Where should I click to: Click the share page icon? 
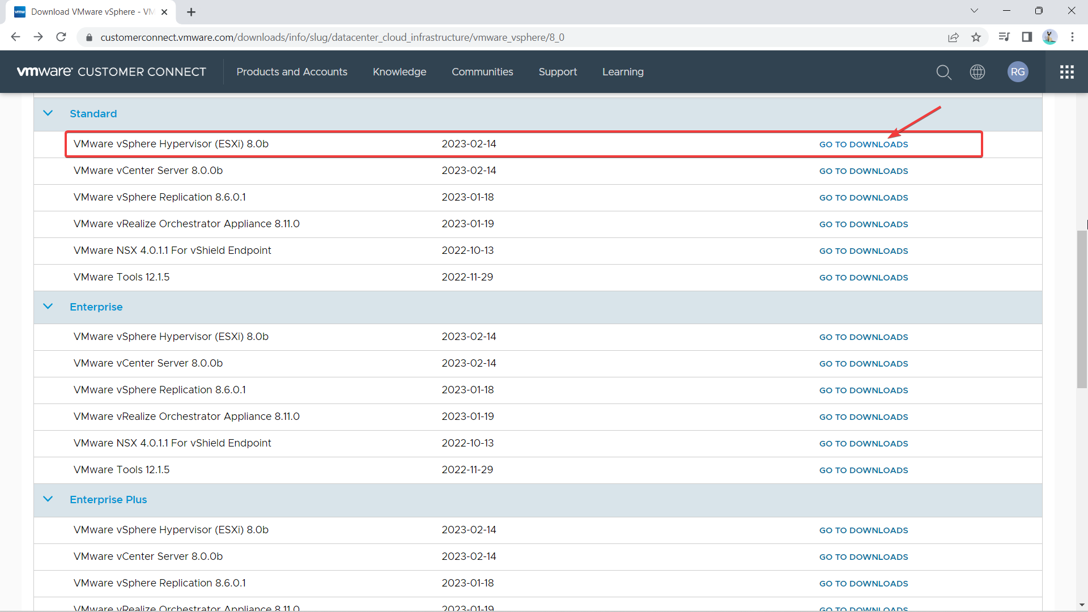tap(953, 37)
